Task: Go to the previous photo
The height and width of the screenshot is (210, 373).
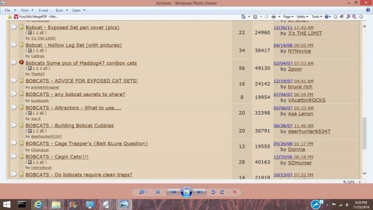Action: coord(174,192)
